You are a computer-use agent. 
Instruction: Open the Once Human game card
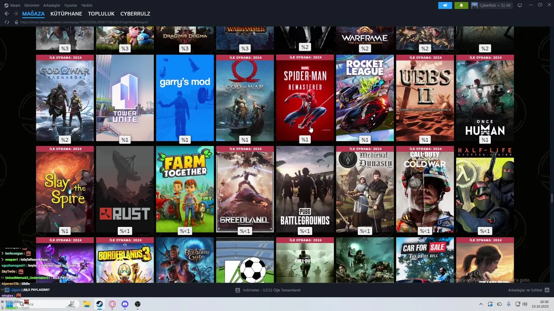point(485,98)
